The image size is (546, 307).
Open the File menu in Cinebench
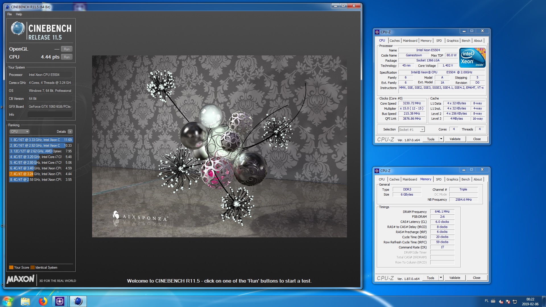[x=10, y=14]
